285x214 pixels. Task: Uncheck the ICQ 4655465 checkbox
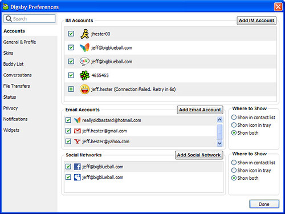71,75
